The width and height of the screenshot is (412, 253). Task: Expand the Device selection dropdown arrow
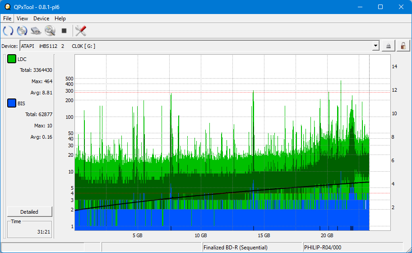(x=375, y=46)
